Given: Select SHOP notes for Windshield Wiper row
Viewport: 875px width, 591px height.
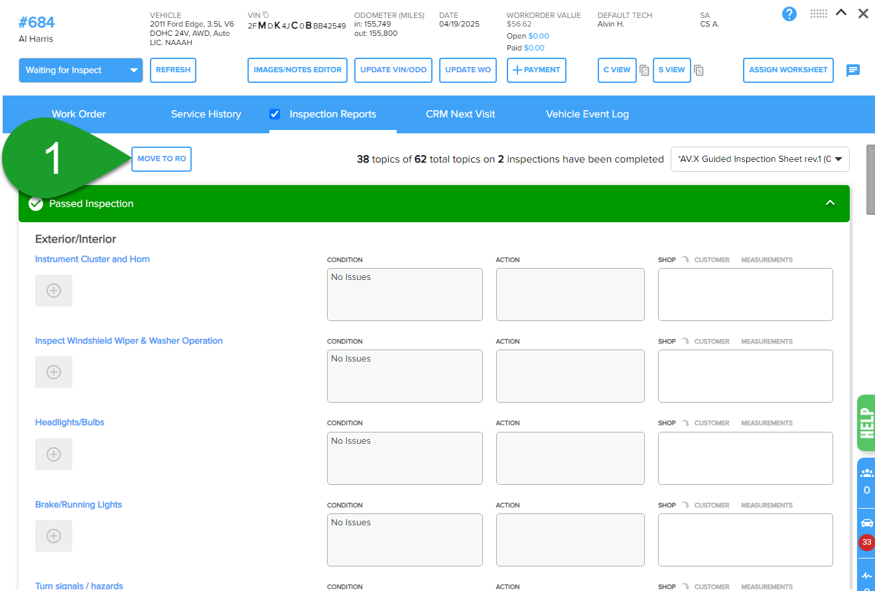Looking at the screenshot, I should 667,342.
